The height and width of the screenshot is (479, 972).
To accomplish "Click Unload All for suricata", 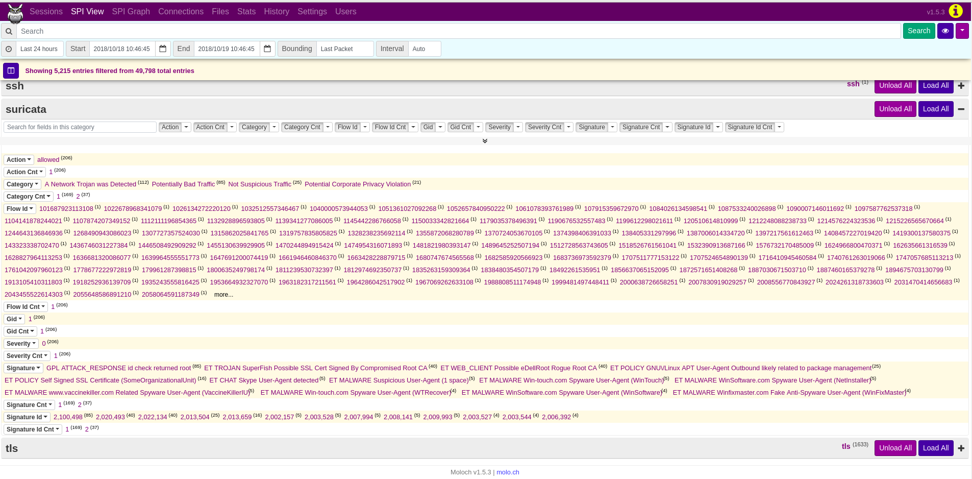I will click(895, 109).
